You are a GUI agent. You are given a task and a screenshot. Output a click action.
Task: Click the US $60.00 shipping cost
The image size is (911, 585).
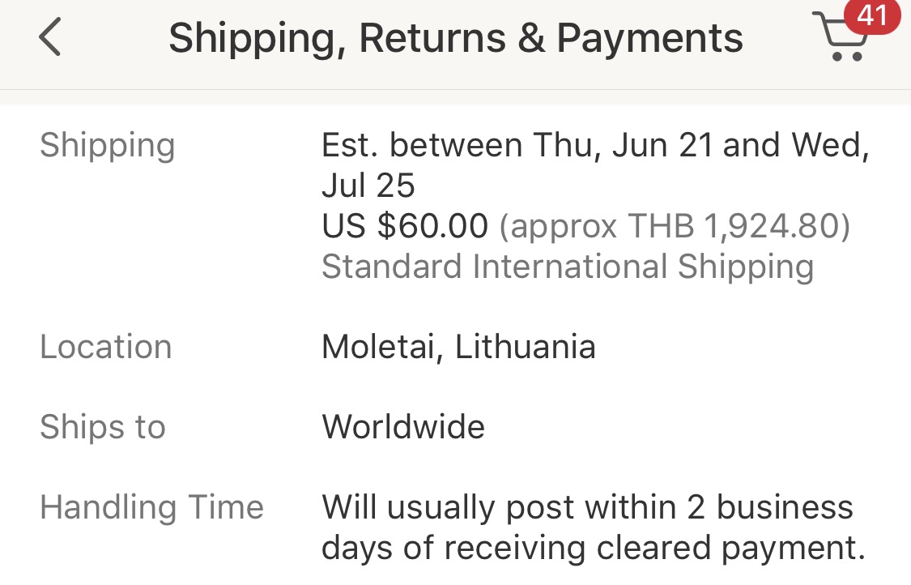pos(405,226)
